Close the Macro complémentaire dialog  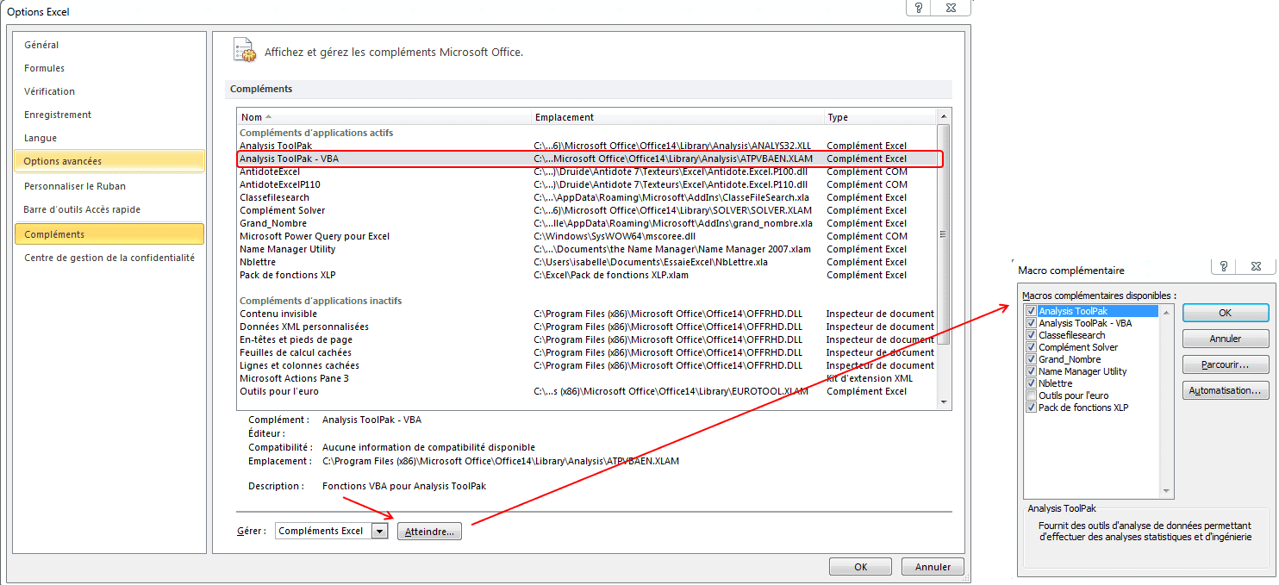tap(1257, 266)
